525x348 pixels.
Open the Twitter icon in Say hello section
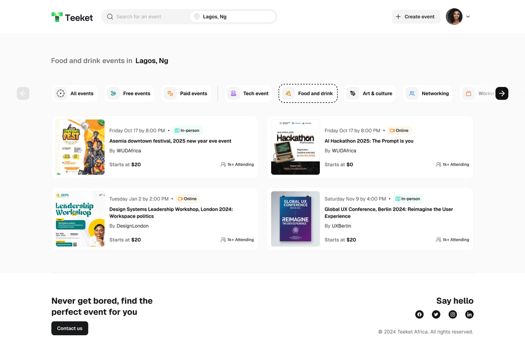click(436, 315)
